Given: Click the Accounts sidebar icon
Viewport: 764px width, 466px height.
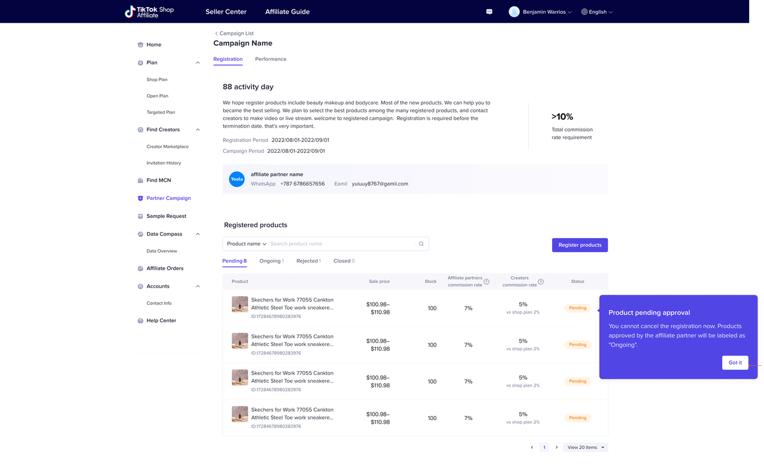Looking at the screenshot, I should 140,286.
